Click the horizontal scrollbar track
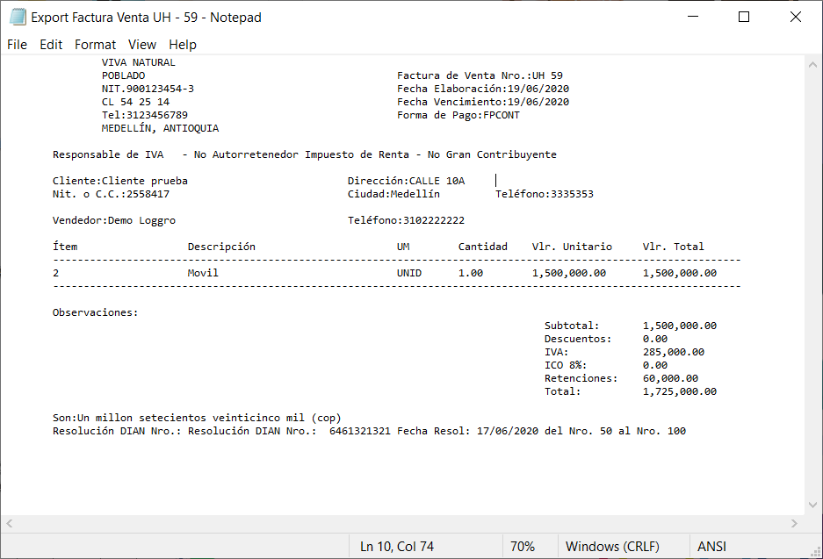Screen dimensions: 823x559 (x=401, y=523)
